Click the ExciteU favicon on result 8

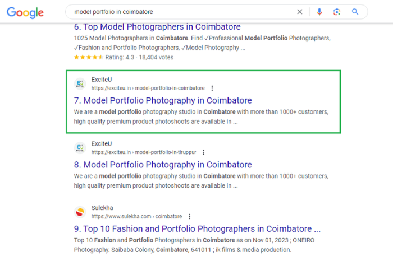click(80, 148)
